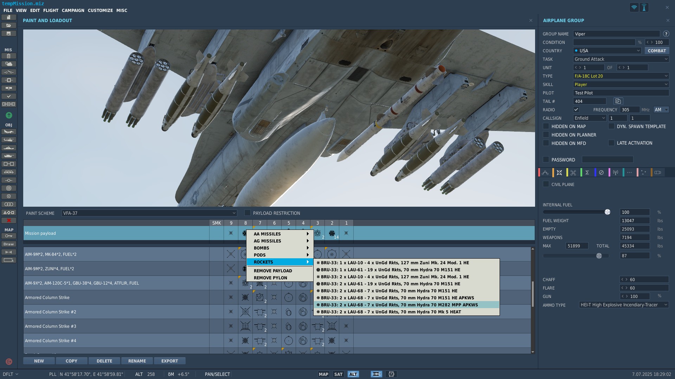
Task: Enable the Late Activation checkbox
Action: coord(611,143)
